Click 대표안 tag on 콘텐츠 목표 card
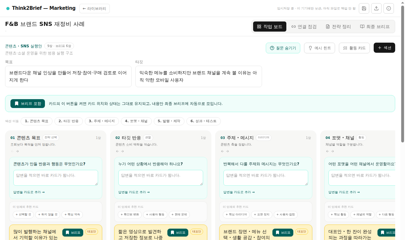405x240 pixels. [x=91, y=231]
